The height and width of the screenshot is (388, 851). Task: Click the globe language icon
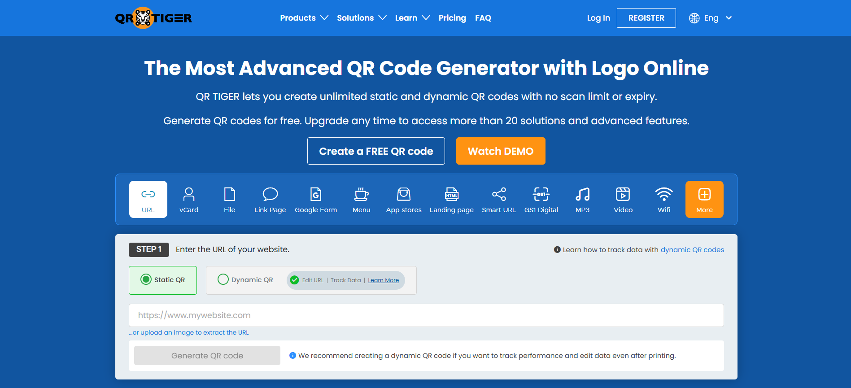(694, 18)
